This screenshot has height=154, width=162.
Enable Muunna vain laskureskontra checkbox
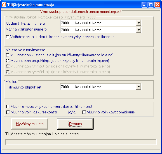(8, 112)
